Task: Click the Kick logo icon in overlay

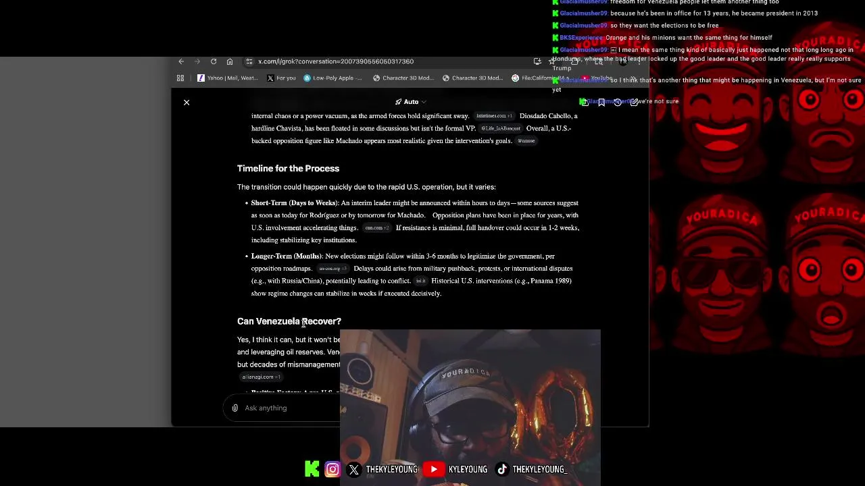Action: coord(312,469)
